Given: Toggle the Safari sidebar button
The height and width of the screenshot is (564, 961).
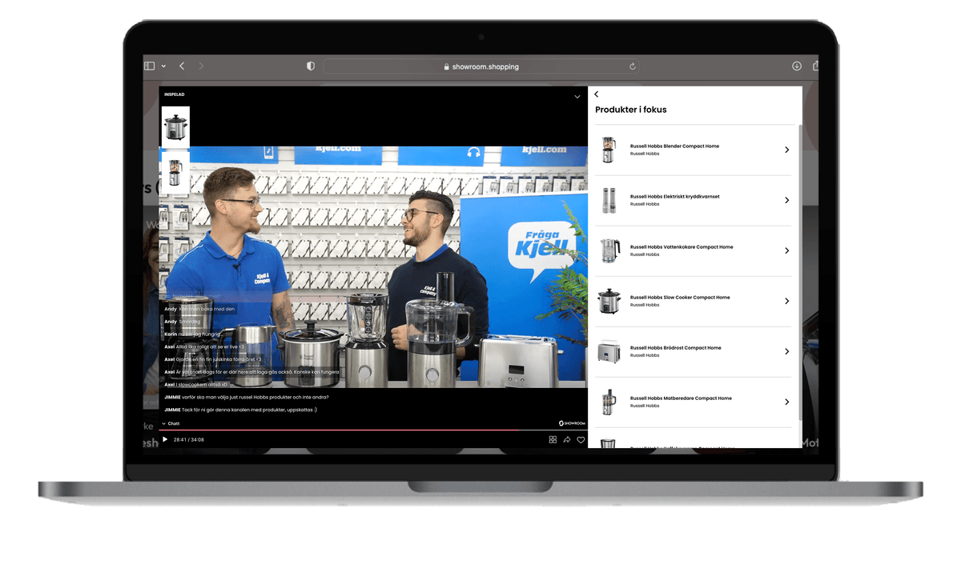Looking at the screenshot, I should click(149, 66).
